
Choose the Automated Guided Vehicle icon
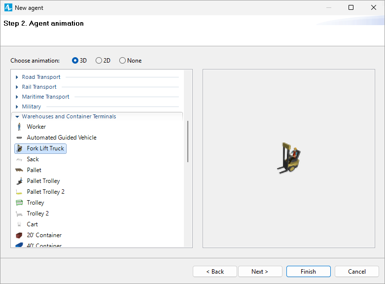pyautogui.click(x=19, y=138)
